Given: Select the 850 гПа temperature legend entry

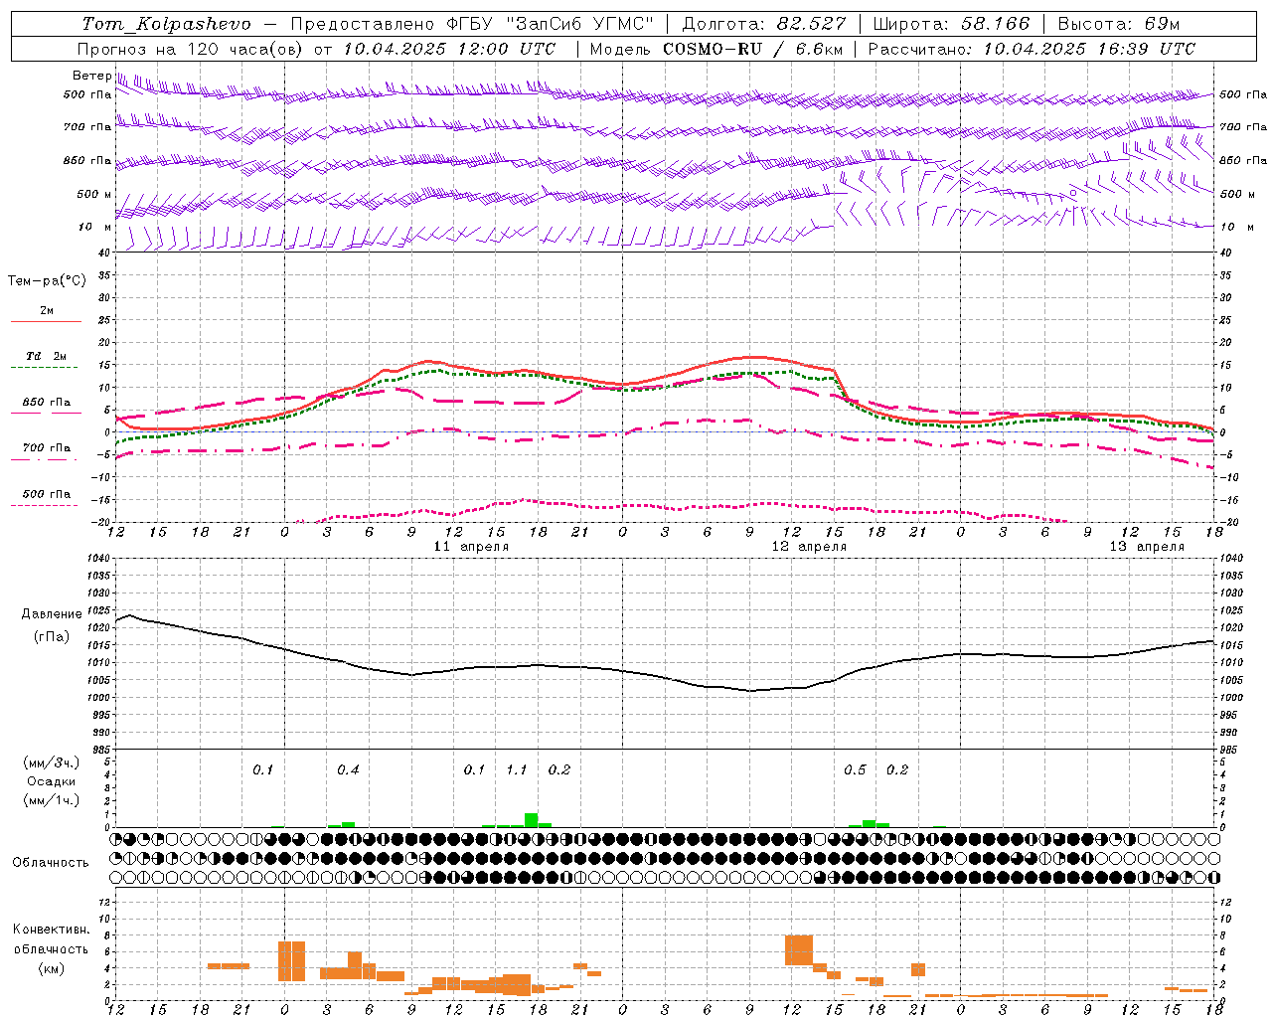Looking at the screenshot, I should click(x=47, y=403).
